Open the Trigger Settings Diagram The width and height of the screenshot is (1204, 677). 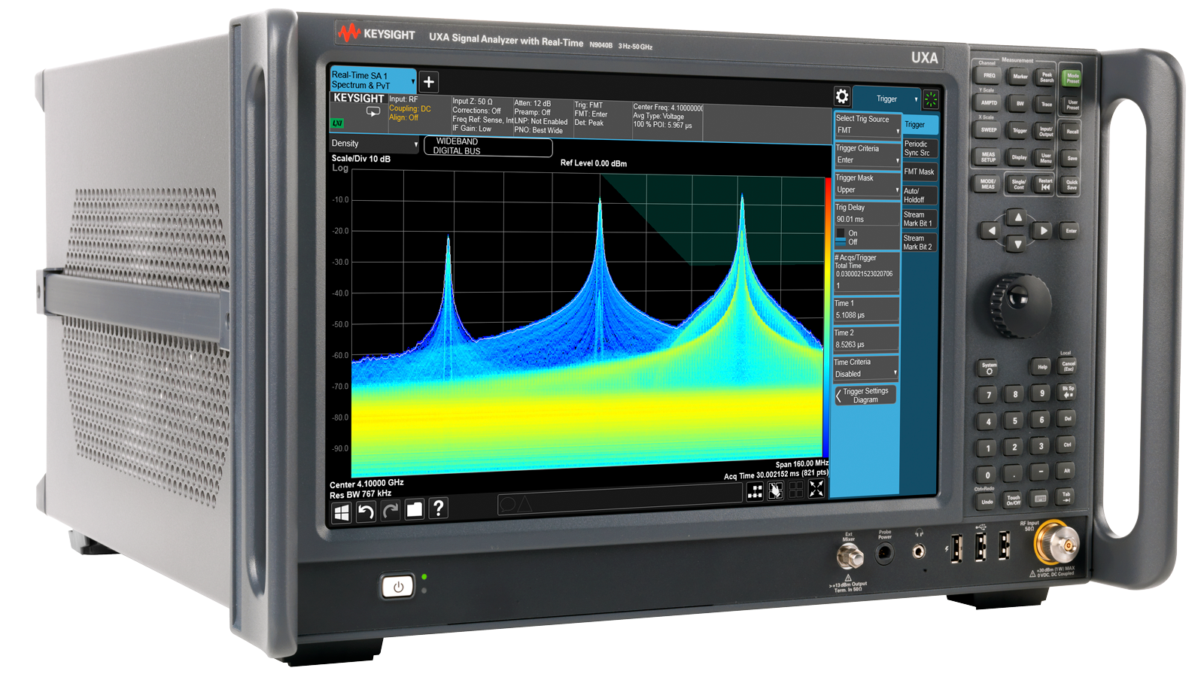865,395
